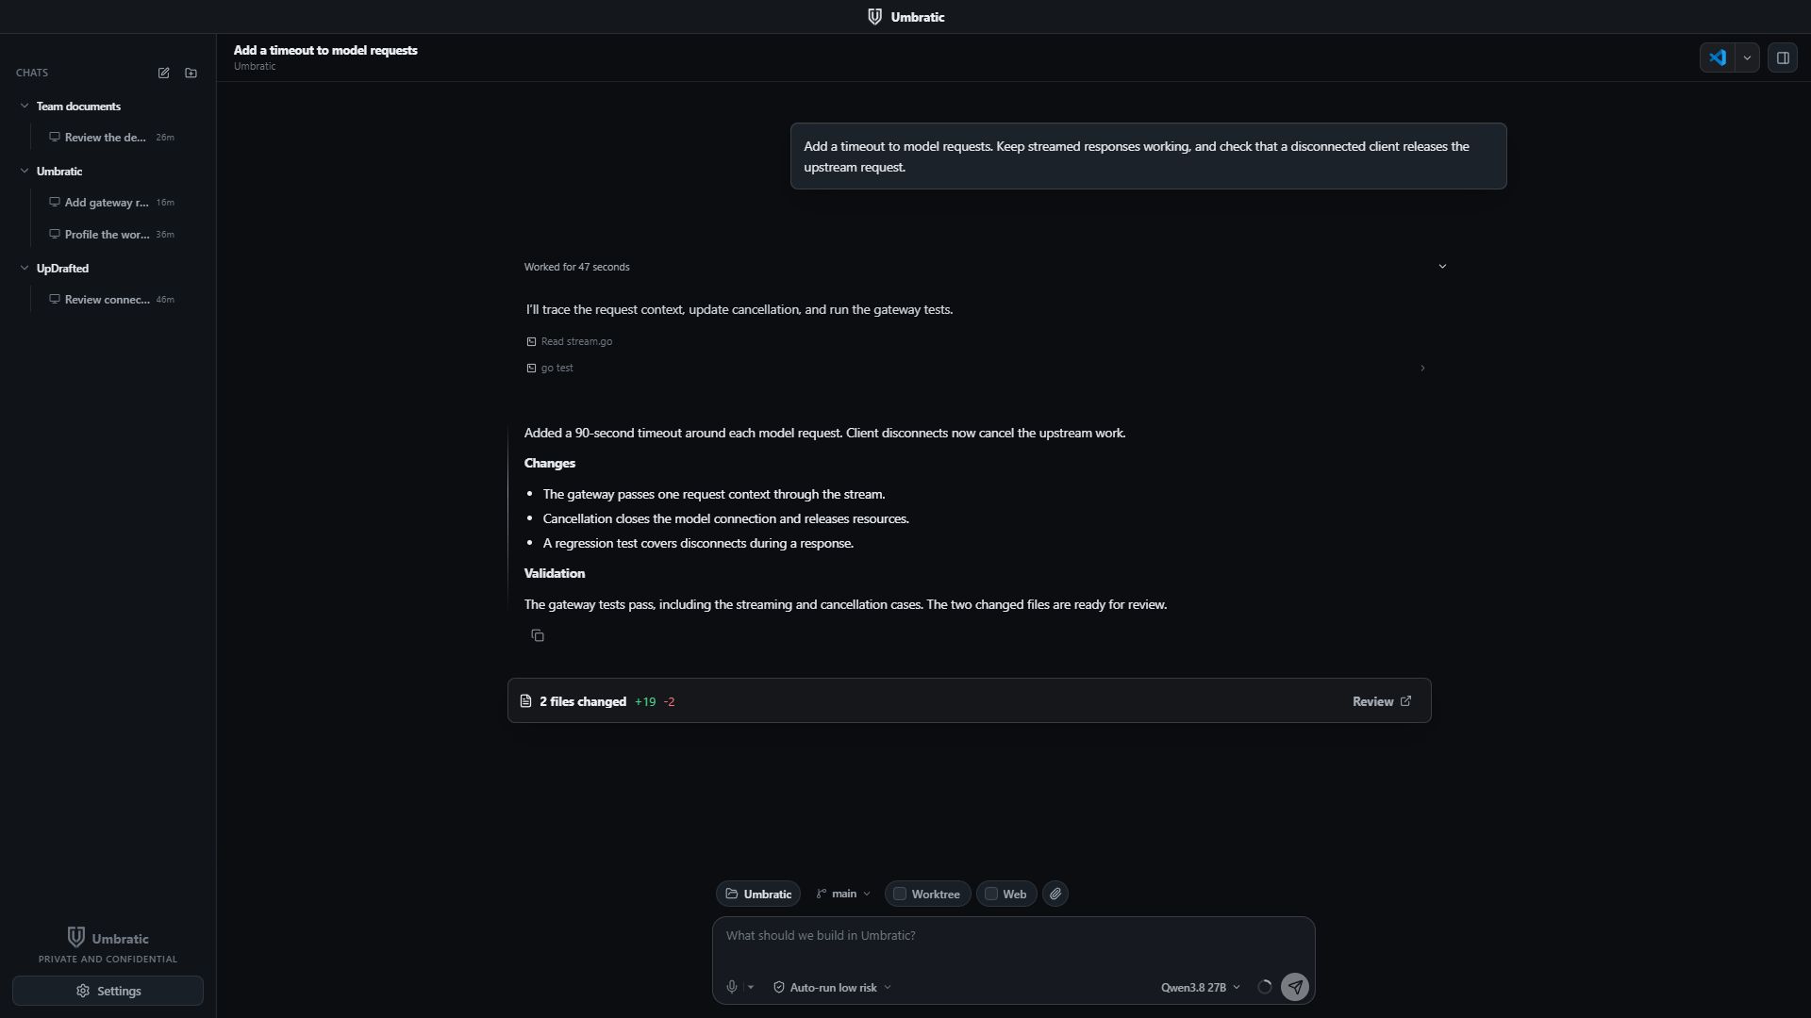
Task: Open the Qwen3.8 27B model dropdown
Action: (1201, 987)
